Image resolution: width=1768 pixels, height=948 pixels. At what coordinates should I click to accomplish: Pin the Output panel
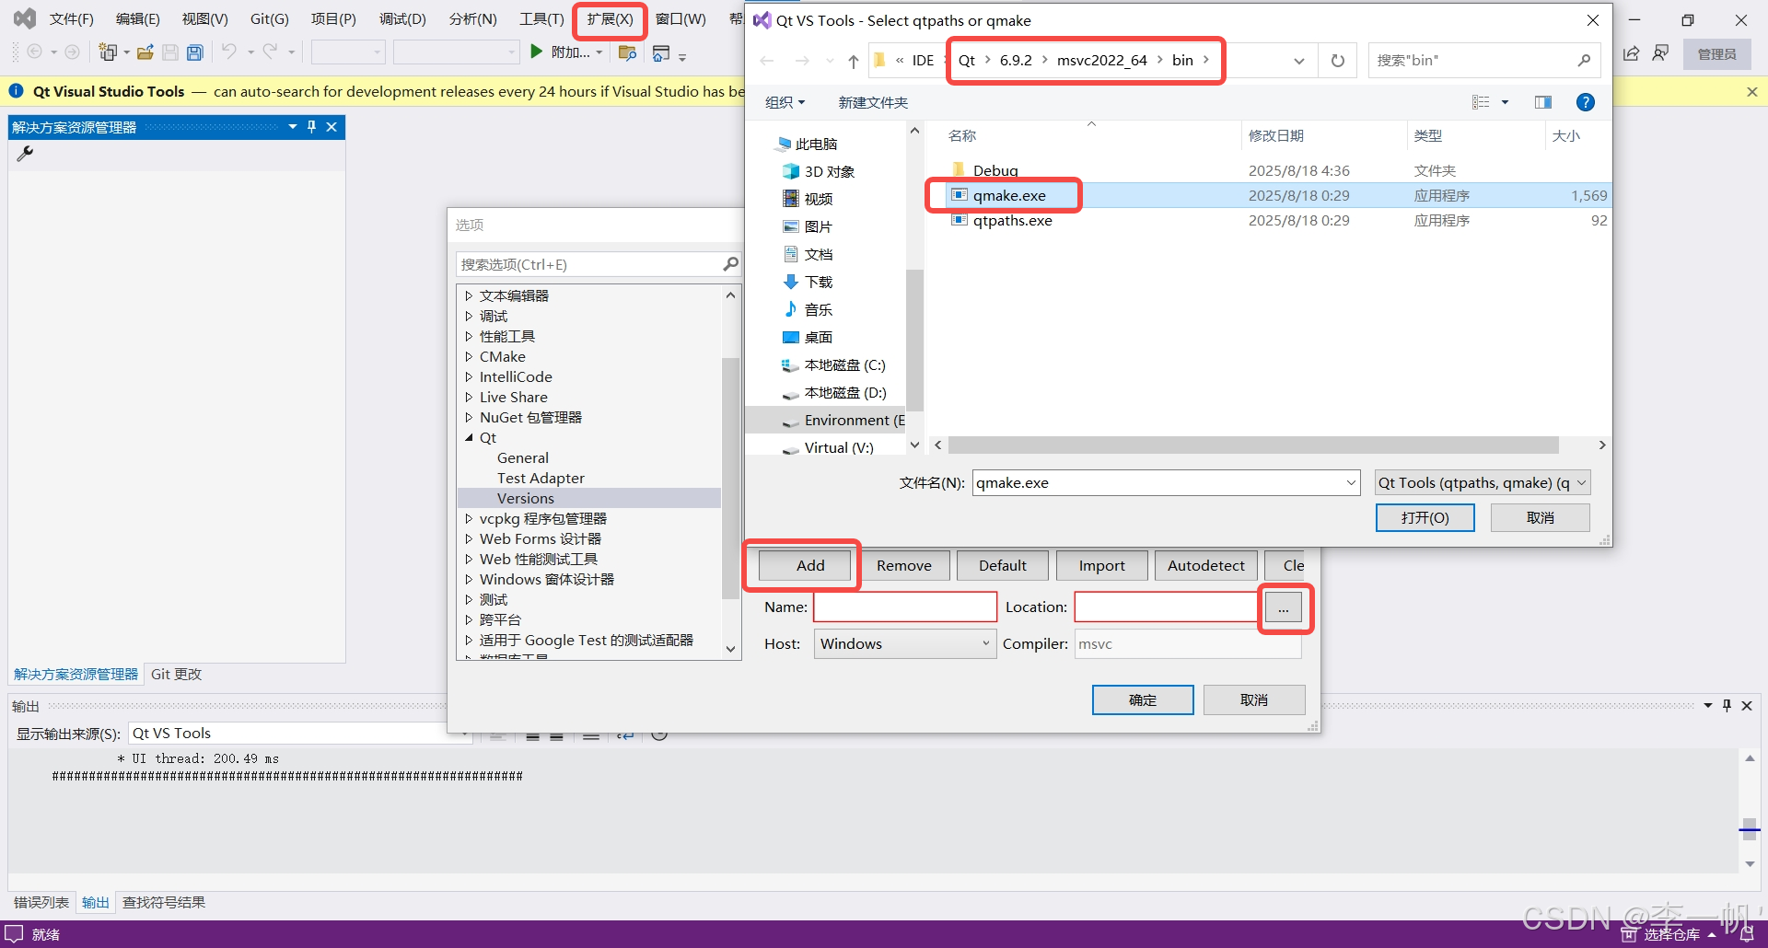click(1727, 705)
